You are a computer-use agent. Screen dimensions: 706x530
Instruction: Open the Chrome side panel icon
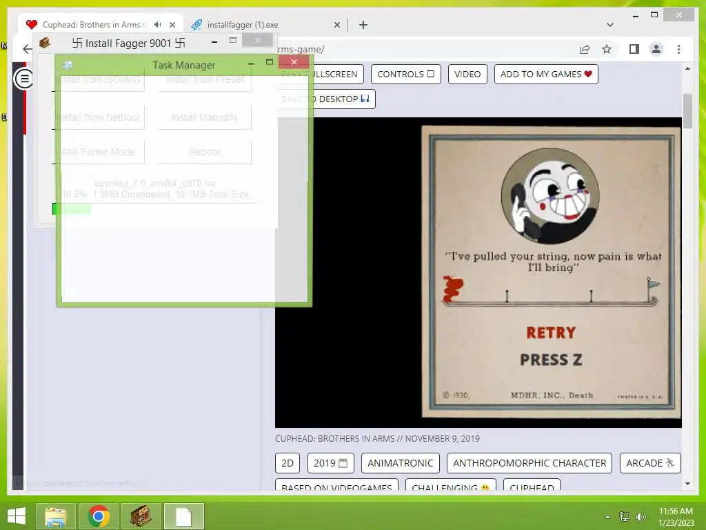click(634, 49)
